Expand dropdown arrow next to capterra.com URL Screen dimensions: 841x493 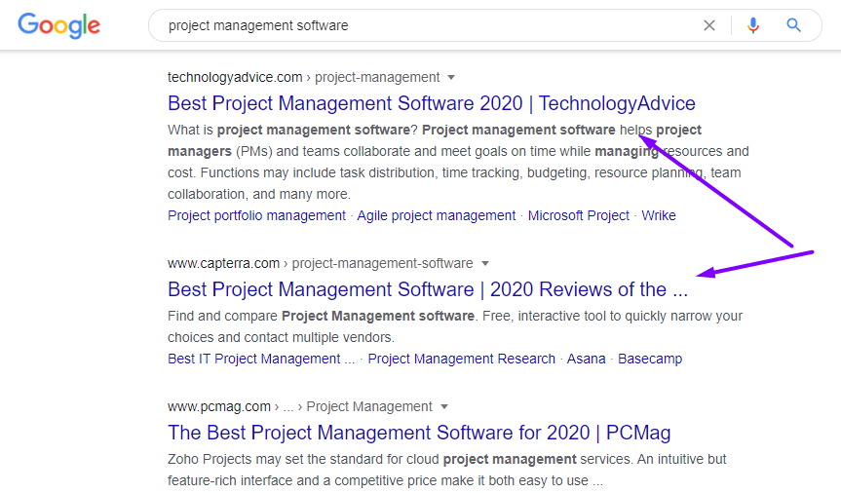tap(485, 263)
